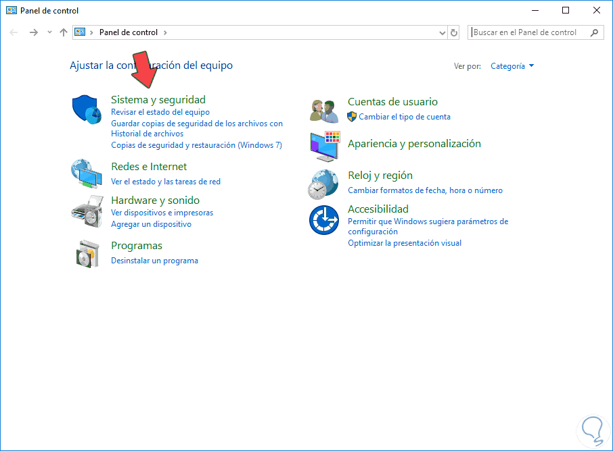Click Cambiar formatos de fecha, hora o número
Image resolution: width=613 pixels, height=451 pixels.
(426, 190)
